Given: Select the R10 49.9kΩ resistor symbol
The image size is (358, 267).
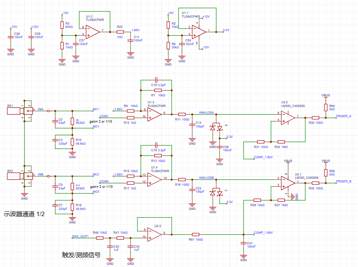Looking at the screenshot, I should click(x=72, y=142).
